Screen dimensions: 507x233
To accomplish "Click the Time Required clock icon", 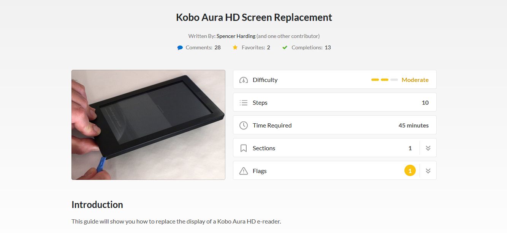I will 243,125.
